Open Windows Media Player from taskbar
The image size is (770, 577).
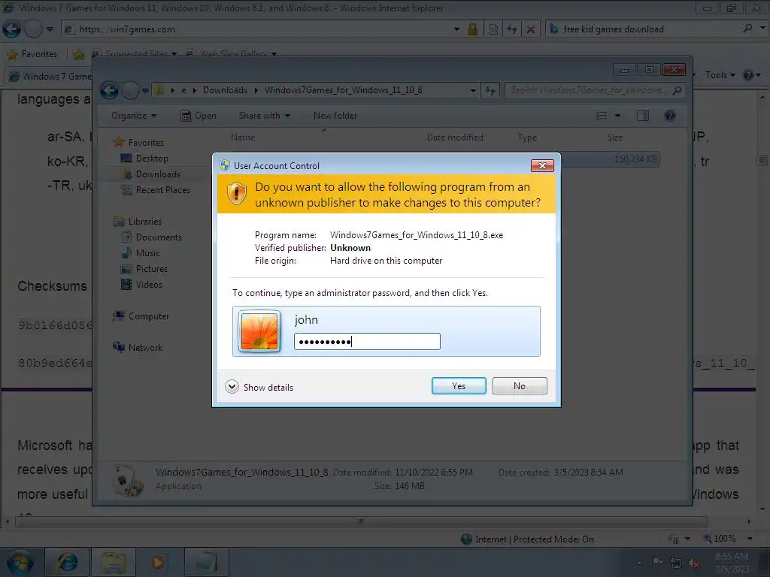coord(158,562)
